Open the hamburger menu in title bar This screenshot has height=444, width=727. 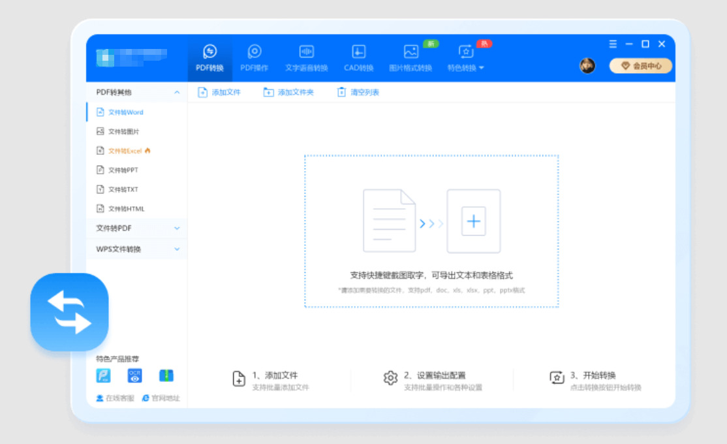point(613,44)
